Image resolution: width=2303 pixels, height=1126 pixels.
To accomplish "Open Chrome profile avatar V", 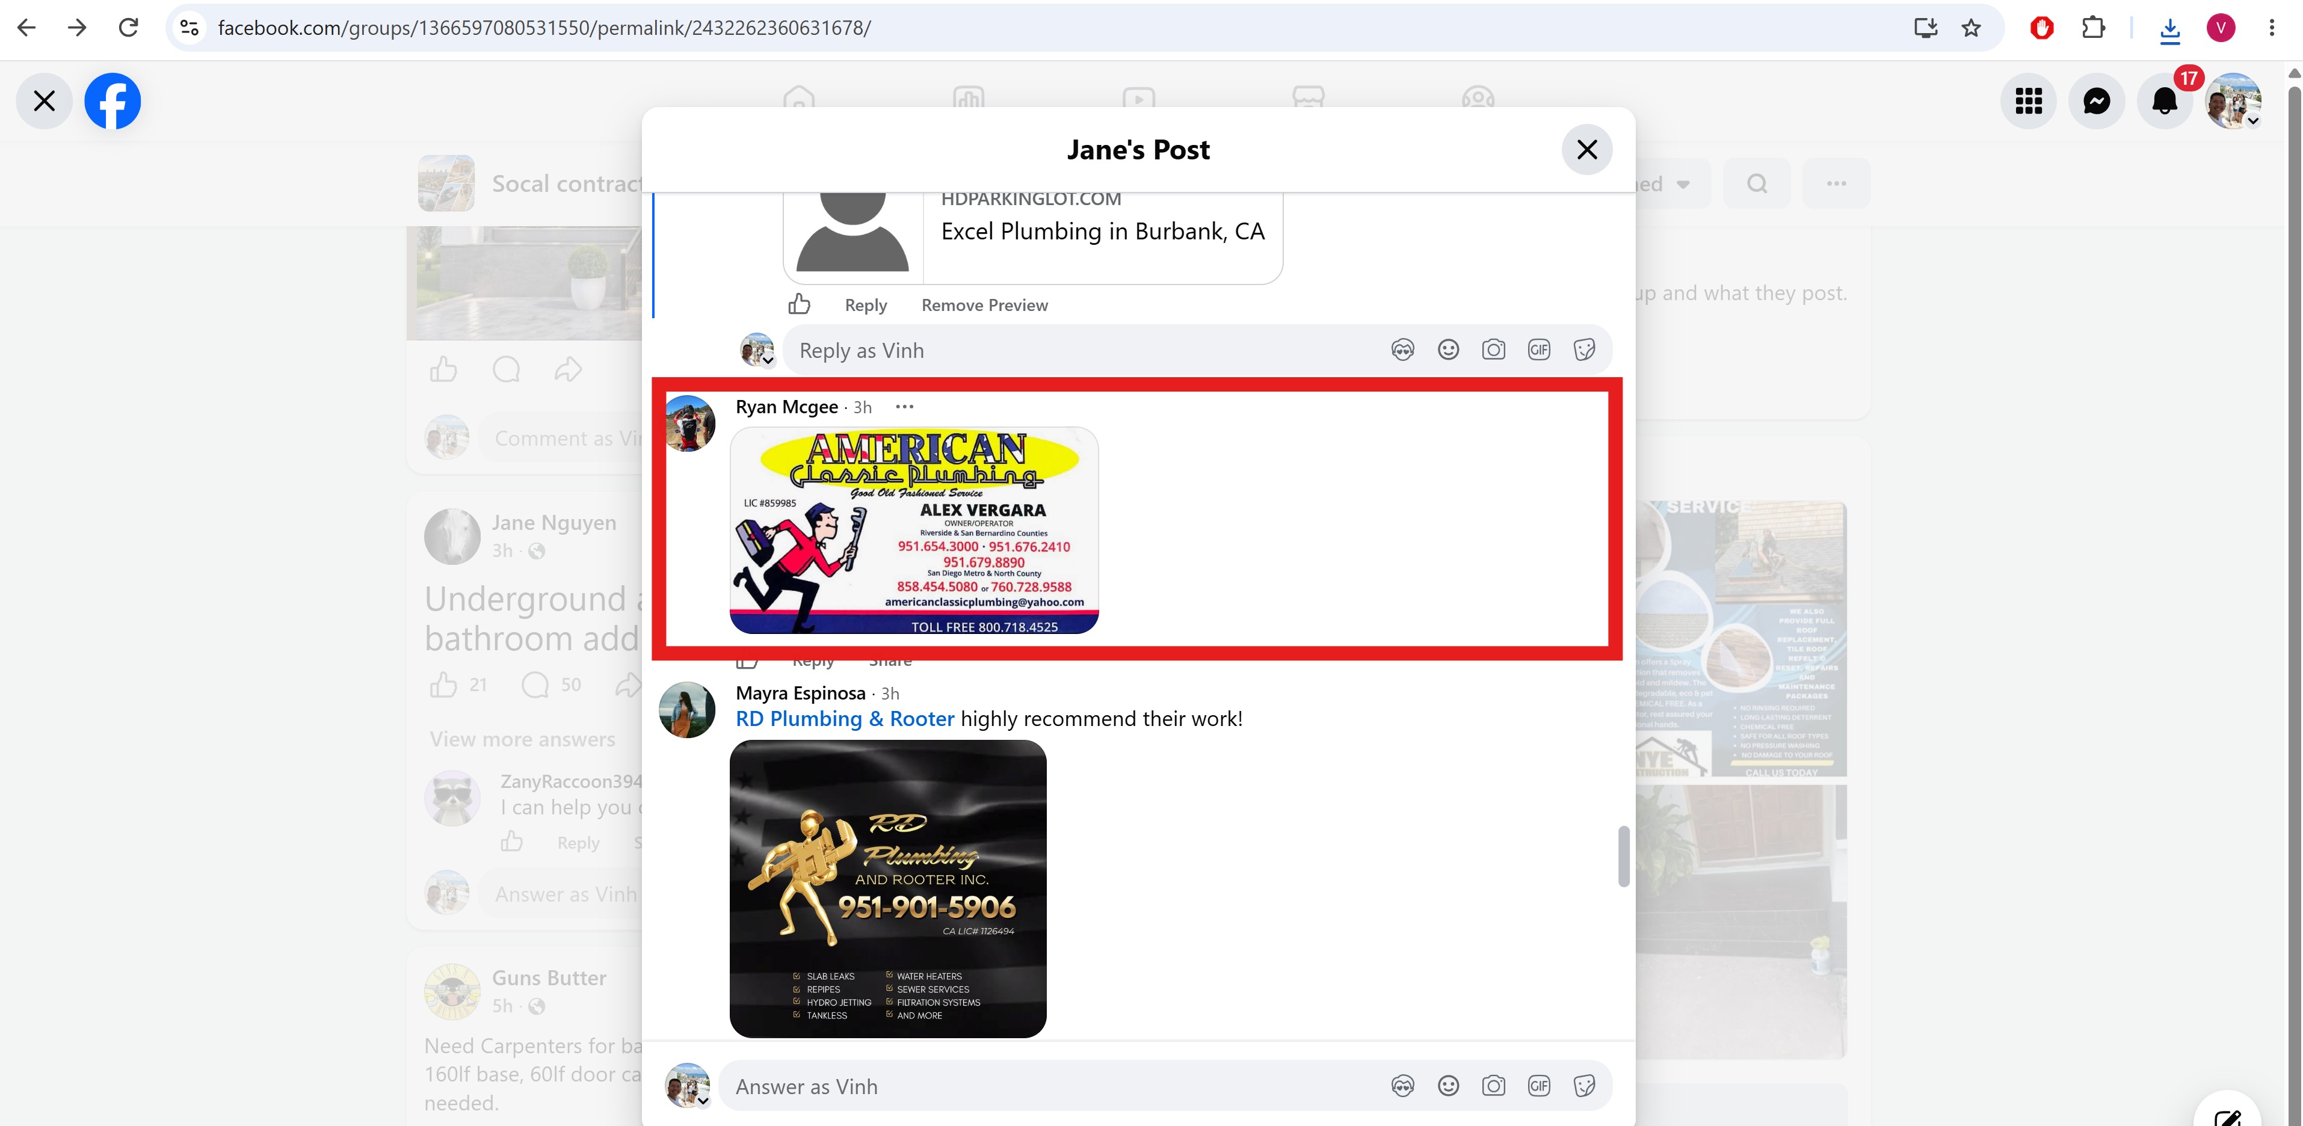I will coord(2221,28).
